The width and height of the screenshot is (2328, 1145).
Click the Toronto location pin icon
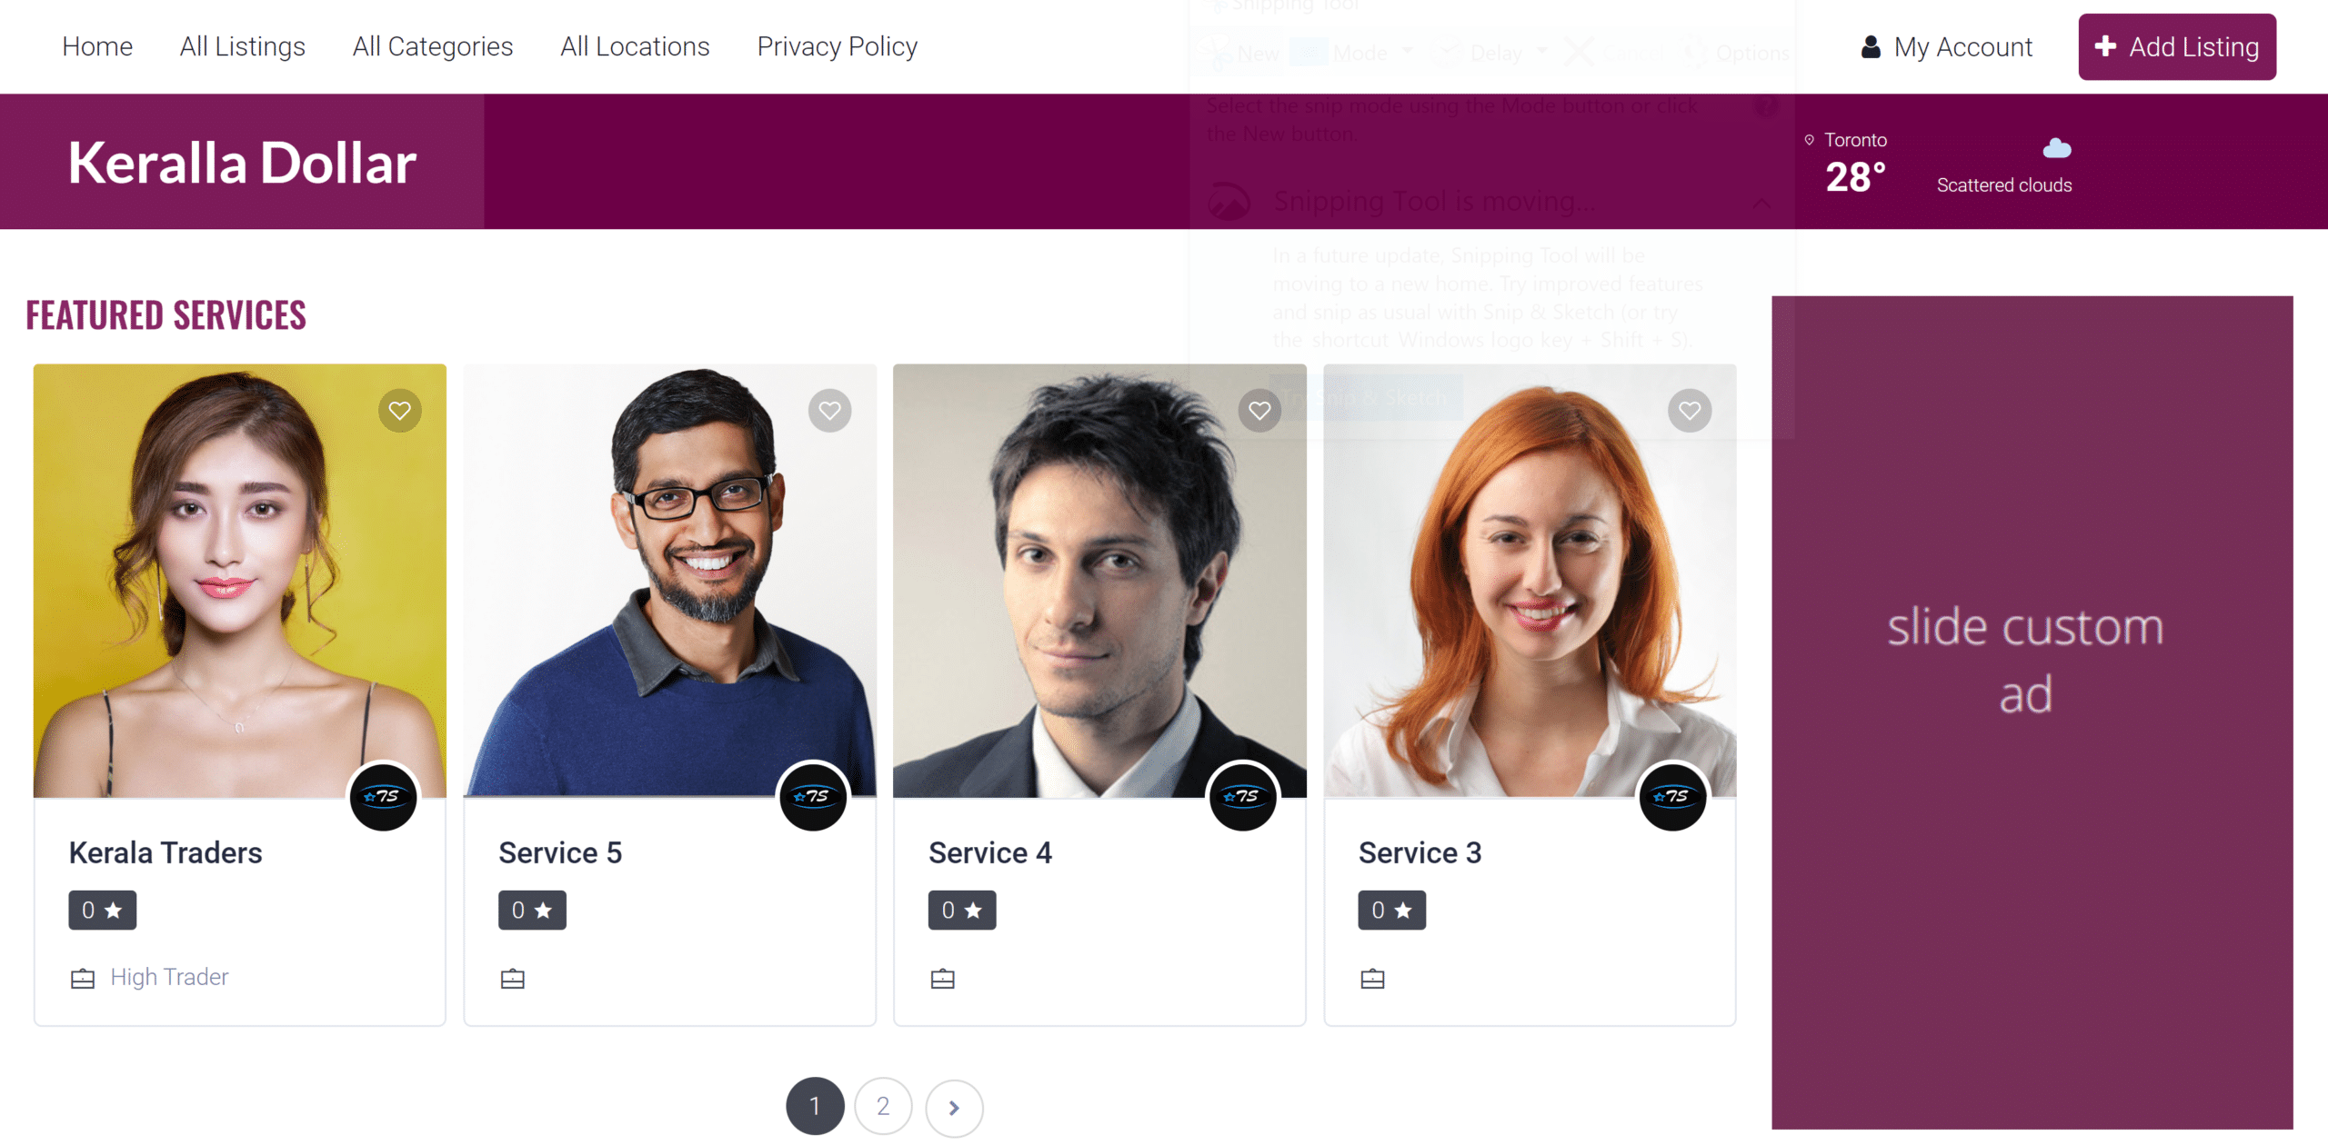click(1810, 140)
